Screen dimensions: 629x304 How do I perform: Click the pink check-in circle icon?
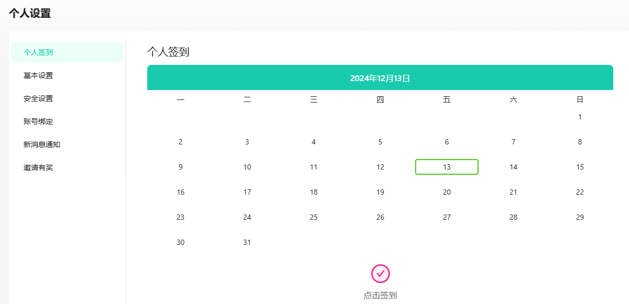click(x=381, y=273)
